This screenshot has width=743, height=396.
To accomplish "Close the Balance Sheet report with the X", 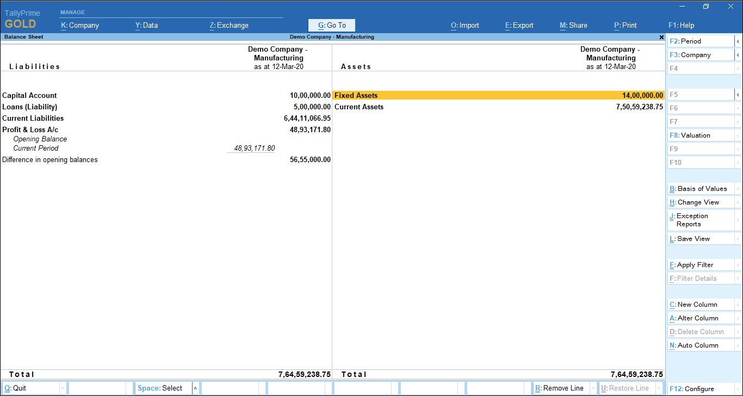I will pos(661,37).
